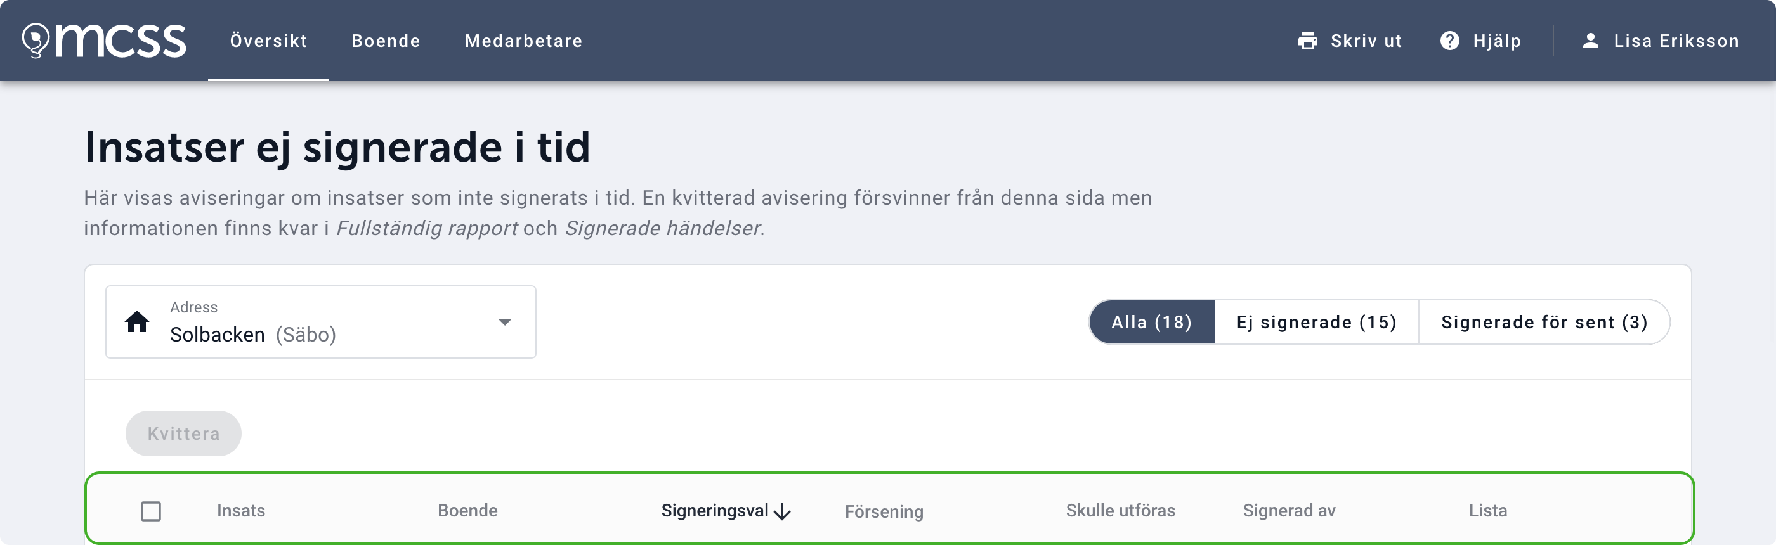Viewport: 1776px width, 545px height.
Task: Tick the select-all checkbox in table header
Action: pyautogui.click(x=151, y=511)
